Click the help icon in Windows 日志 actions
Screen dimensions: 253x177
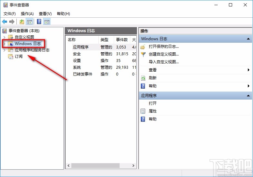point(143,86)
